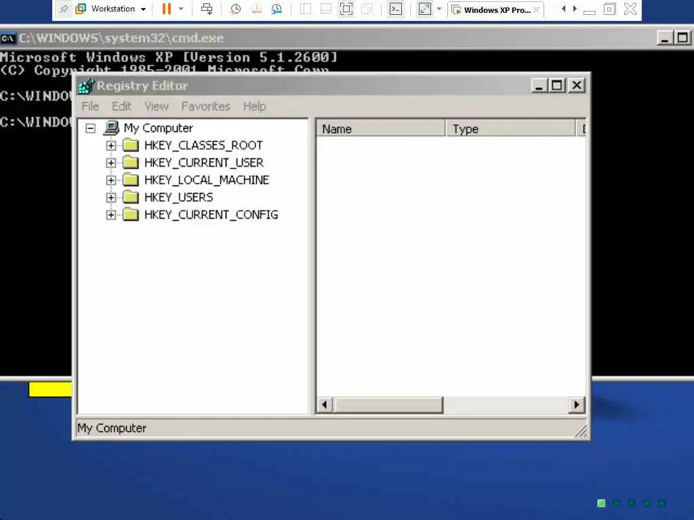Minimize the cmd.exe window
694x520 pixels.
(665, 38)
